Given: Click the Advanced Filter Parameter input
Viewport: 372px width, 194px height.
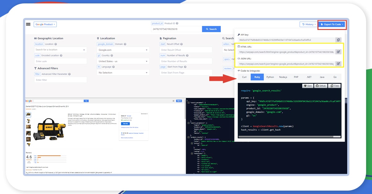Looking at the screenshot, I should tap(60, 80).
